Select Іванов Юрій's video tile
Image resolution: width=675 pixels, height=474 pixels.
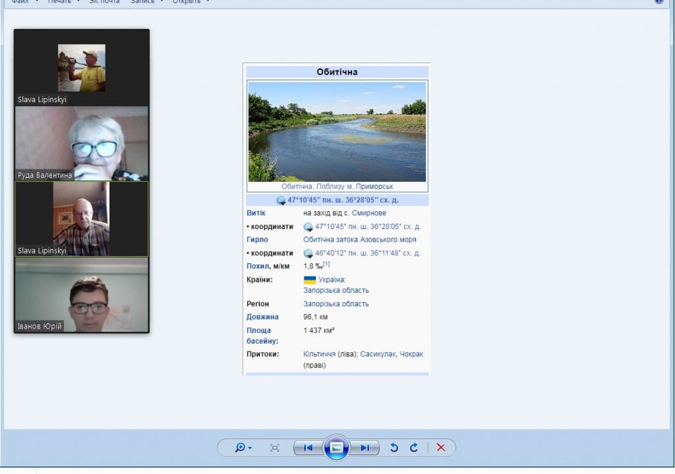point(81,295)
